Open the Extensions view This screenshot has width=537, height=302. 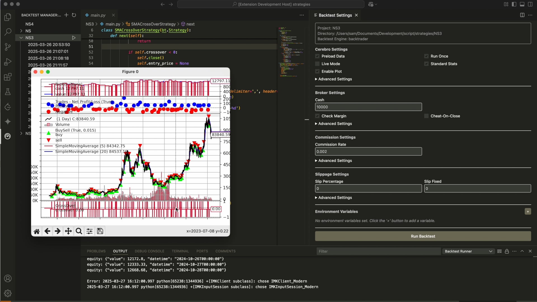click(8, 77)
